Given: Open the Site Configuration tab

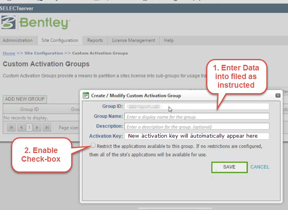Looking at the screenshot, I should (60, 41).
